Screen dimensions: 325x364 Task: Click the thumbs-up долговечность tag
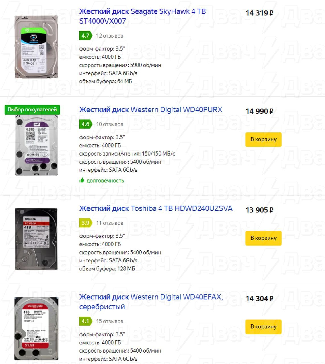coord(102,181)
